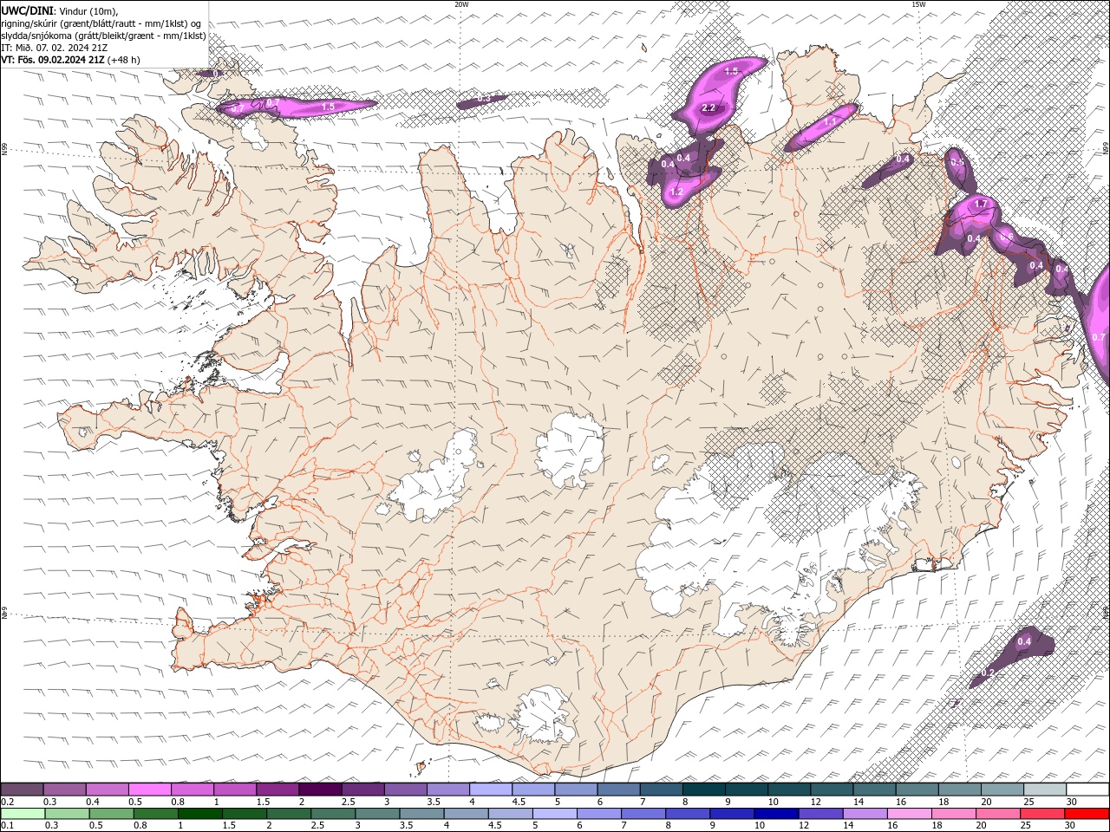Image resolution: width=1110 pixels, height=832 pixels.
Task: Select the 0.5 value on the northeast coast patch
Action: (x=957, y=162)
